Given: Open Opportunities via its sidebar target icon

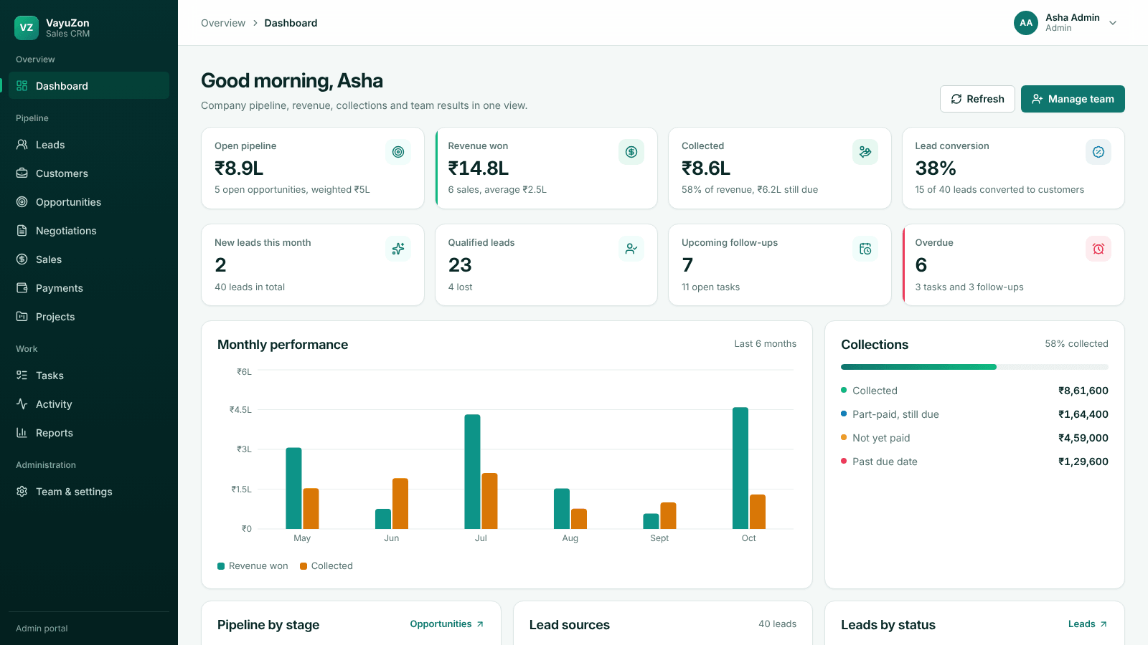Looking at the screenshot, I should [22, 202].
